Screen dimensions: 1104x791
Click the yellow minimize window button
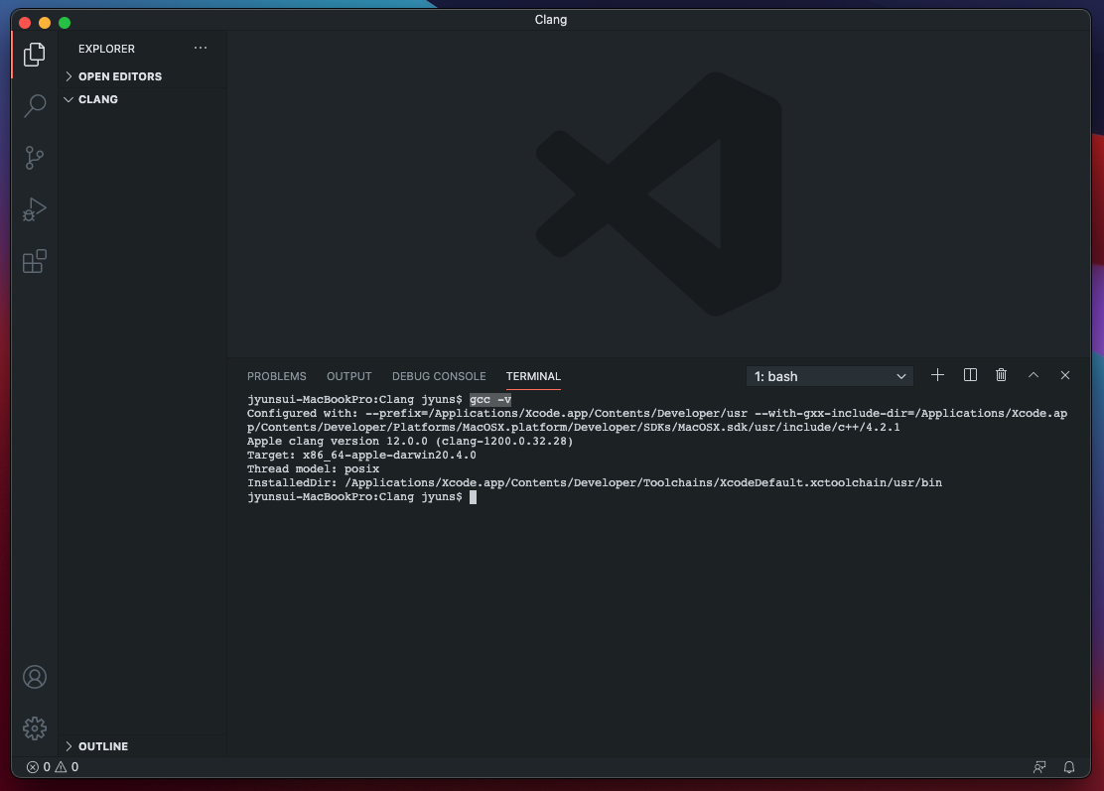tap(45, 23)
